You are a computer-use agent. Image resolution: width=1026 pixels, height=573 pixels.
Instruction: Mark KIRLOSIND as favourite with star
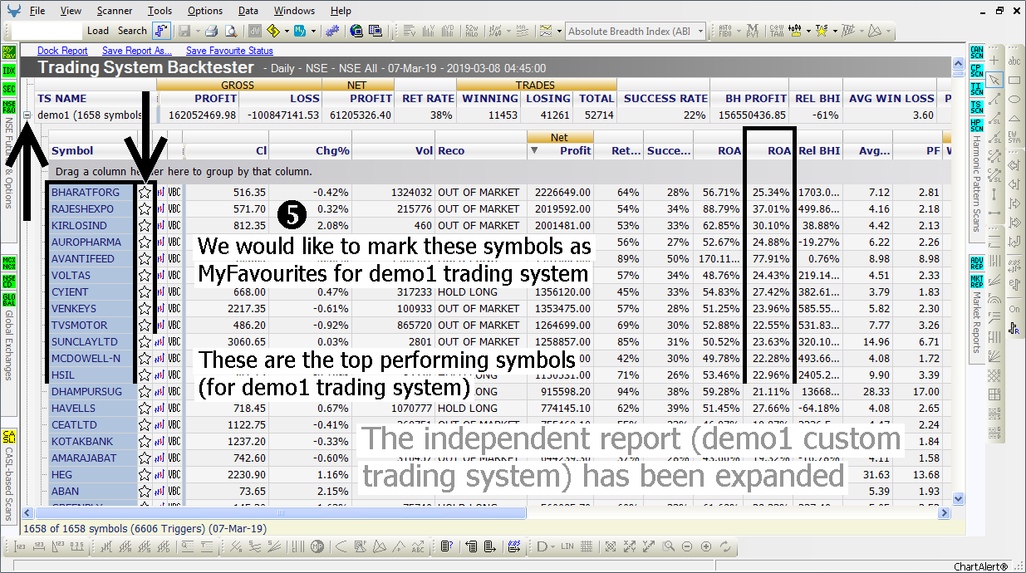click(x=145, y=225)
